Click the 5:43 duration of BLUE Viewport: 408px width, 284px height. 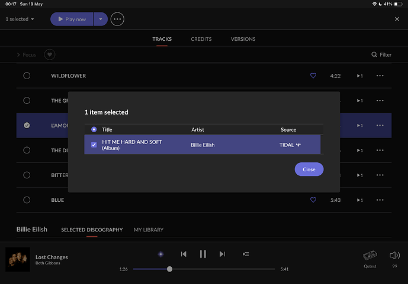pyautogui.click(x=335, y=200)
